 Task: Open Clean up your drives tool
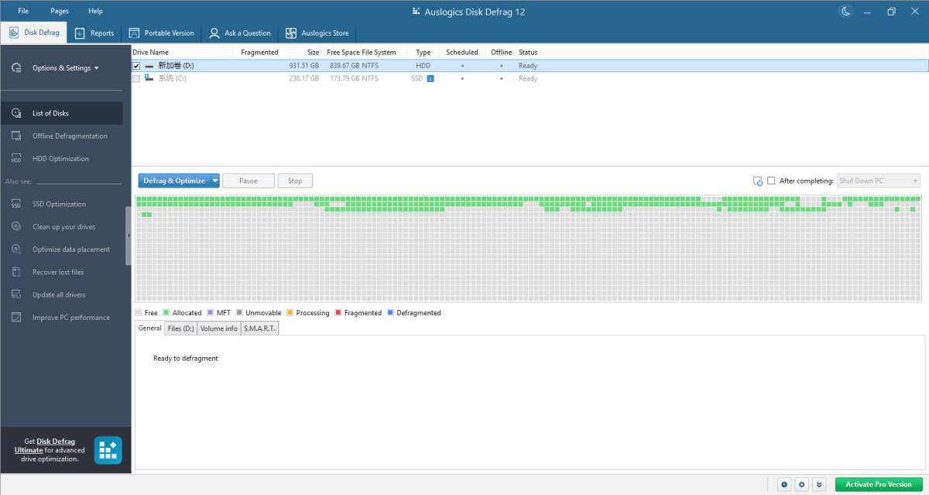63,227
